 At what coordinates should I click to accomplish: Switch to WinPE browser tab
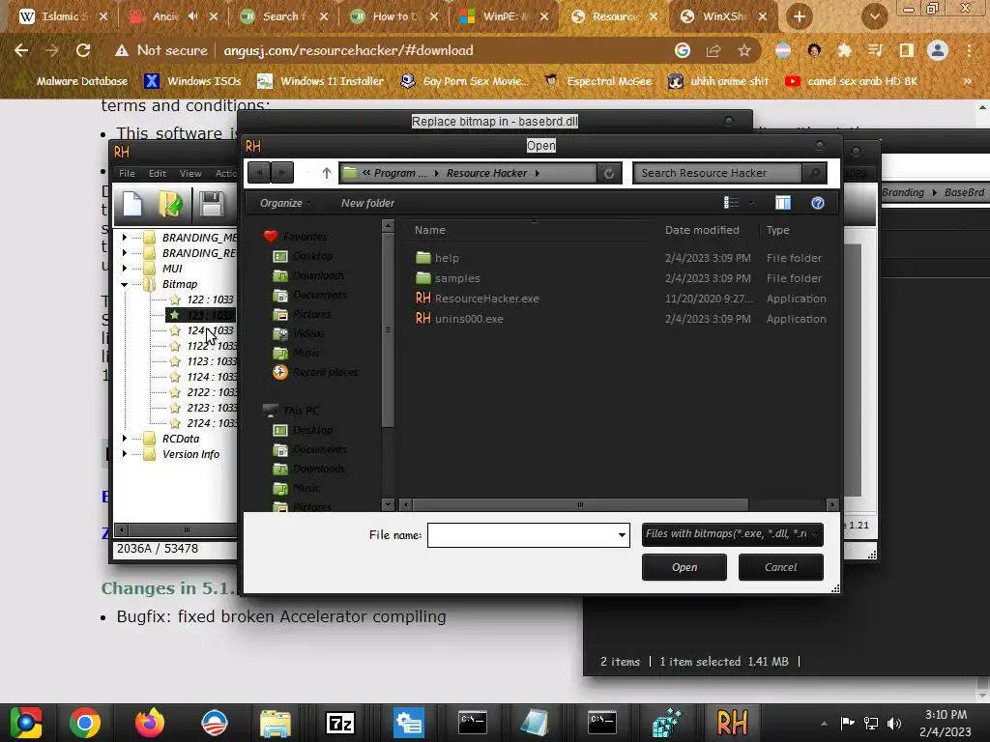tap(503, 16)
